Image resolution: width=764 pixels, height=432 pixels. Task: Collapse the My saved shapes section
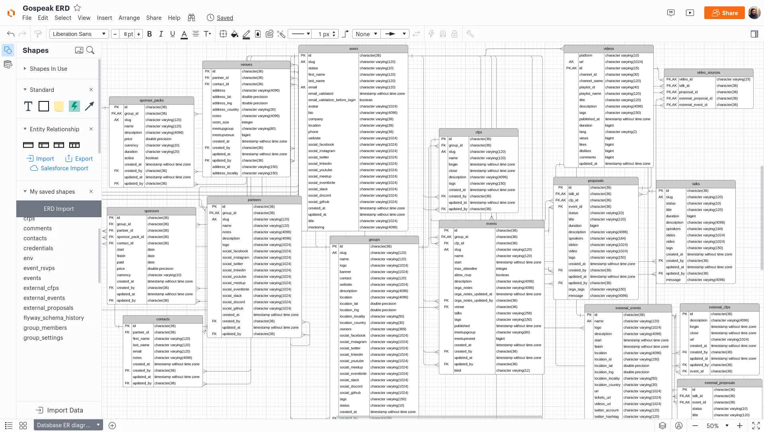pos(25,192)
